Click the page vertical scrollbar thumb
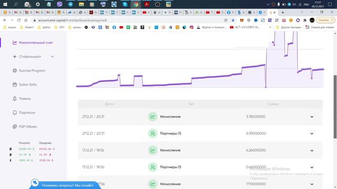The image size is (337, 189). point(335,107)
